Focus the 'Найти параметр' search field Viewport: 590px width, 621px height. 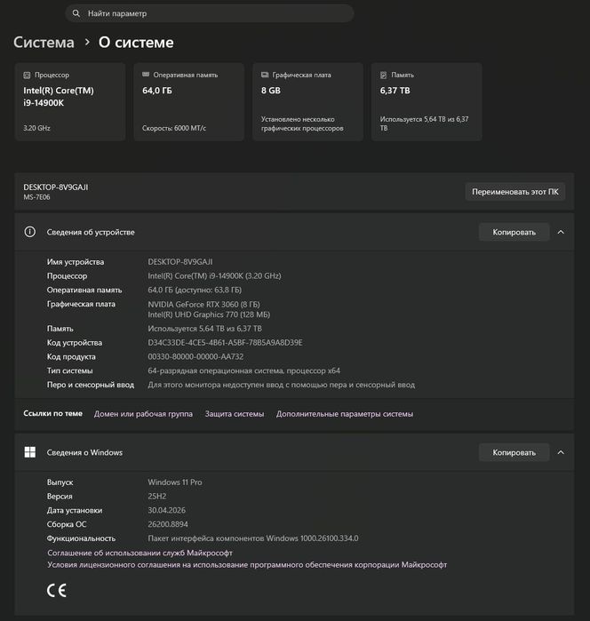(x=210, y=13)
